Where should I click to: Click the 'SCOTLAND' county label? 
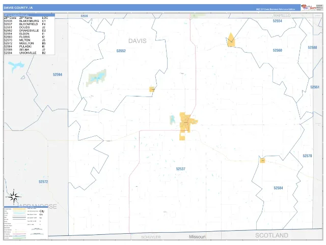point(271,235)
